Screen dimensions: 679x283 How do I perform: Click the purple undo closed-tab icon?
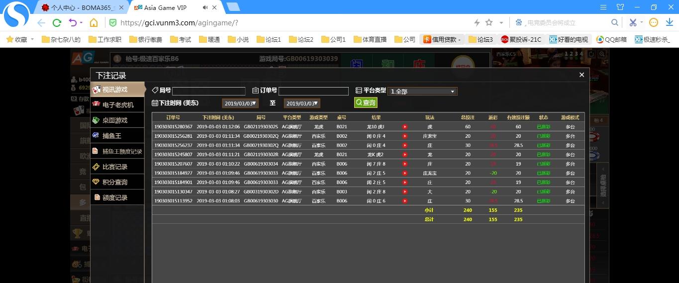pos(73,23)
